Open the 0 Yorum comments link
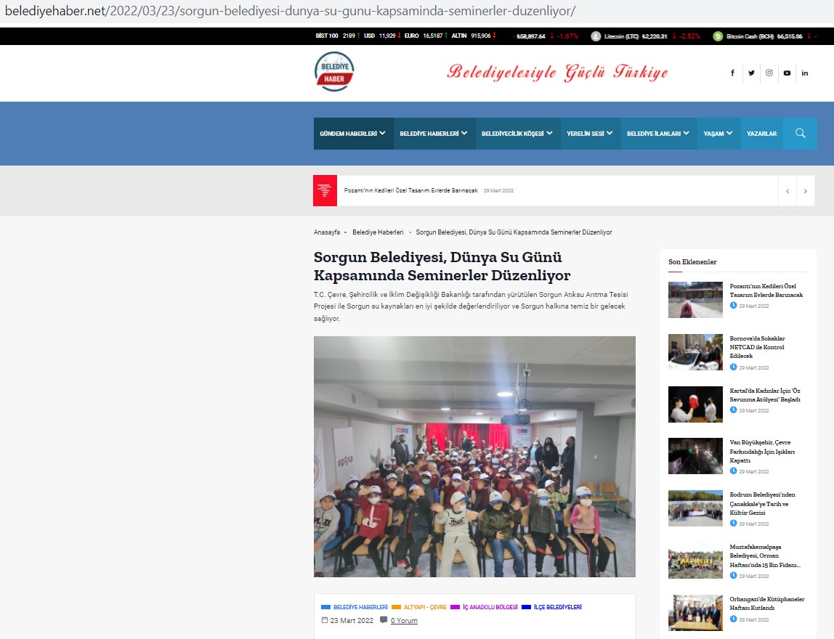Viewport: 834px width, 639px height. (x=404, y=620)
